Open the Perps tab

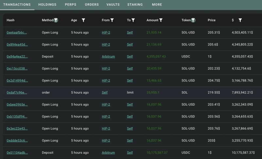[70, 5]
